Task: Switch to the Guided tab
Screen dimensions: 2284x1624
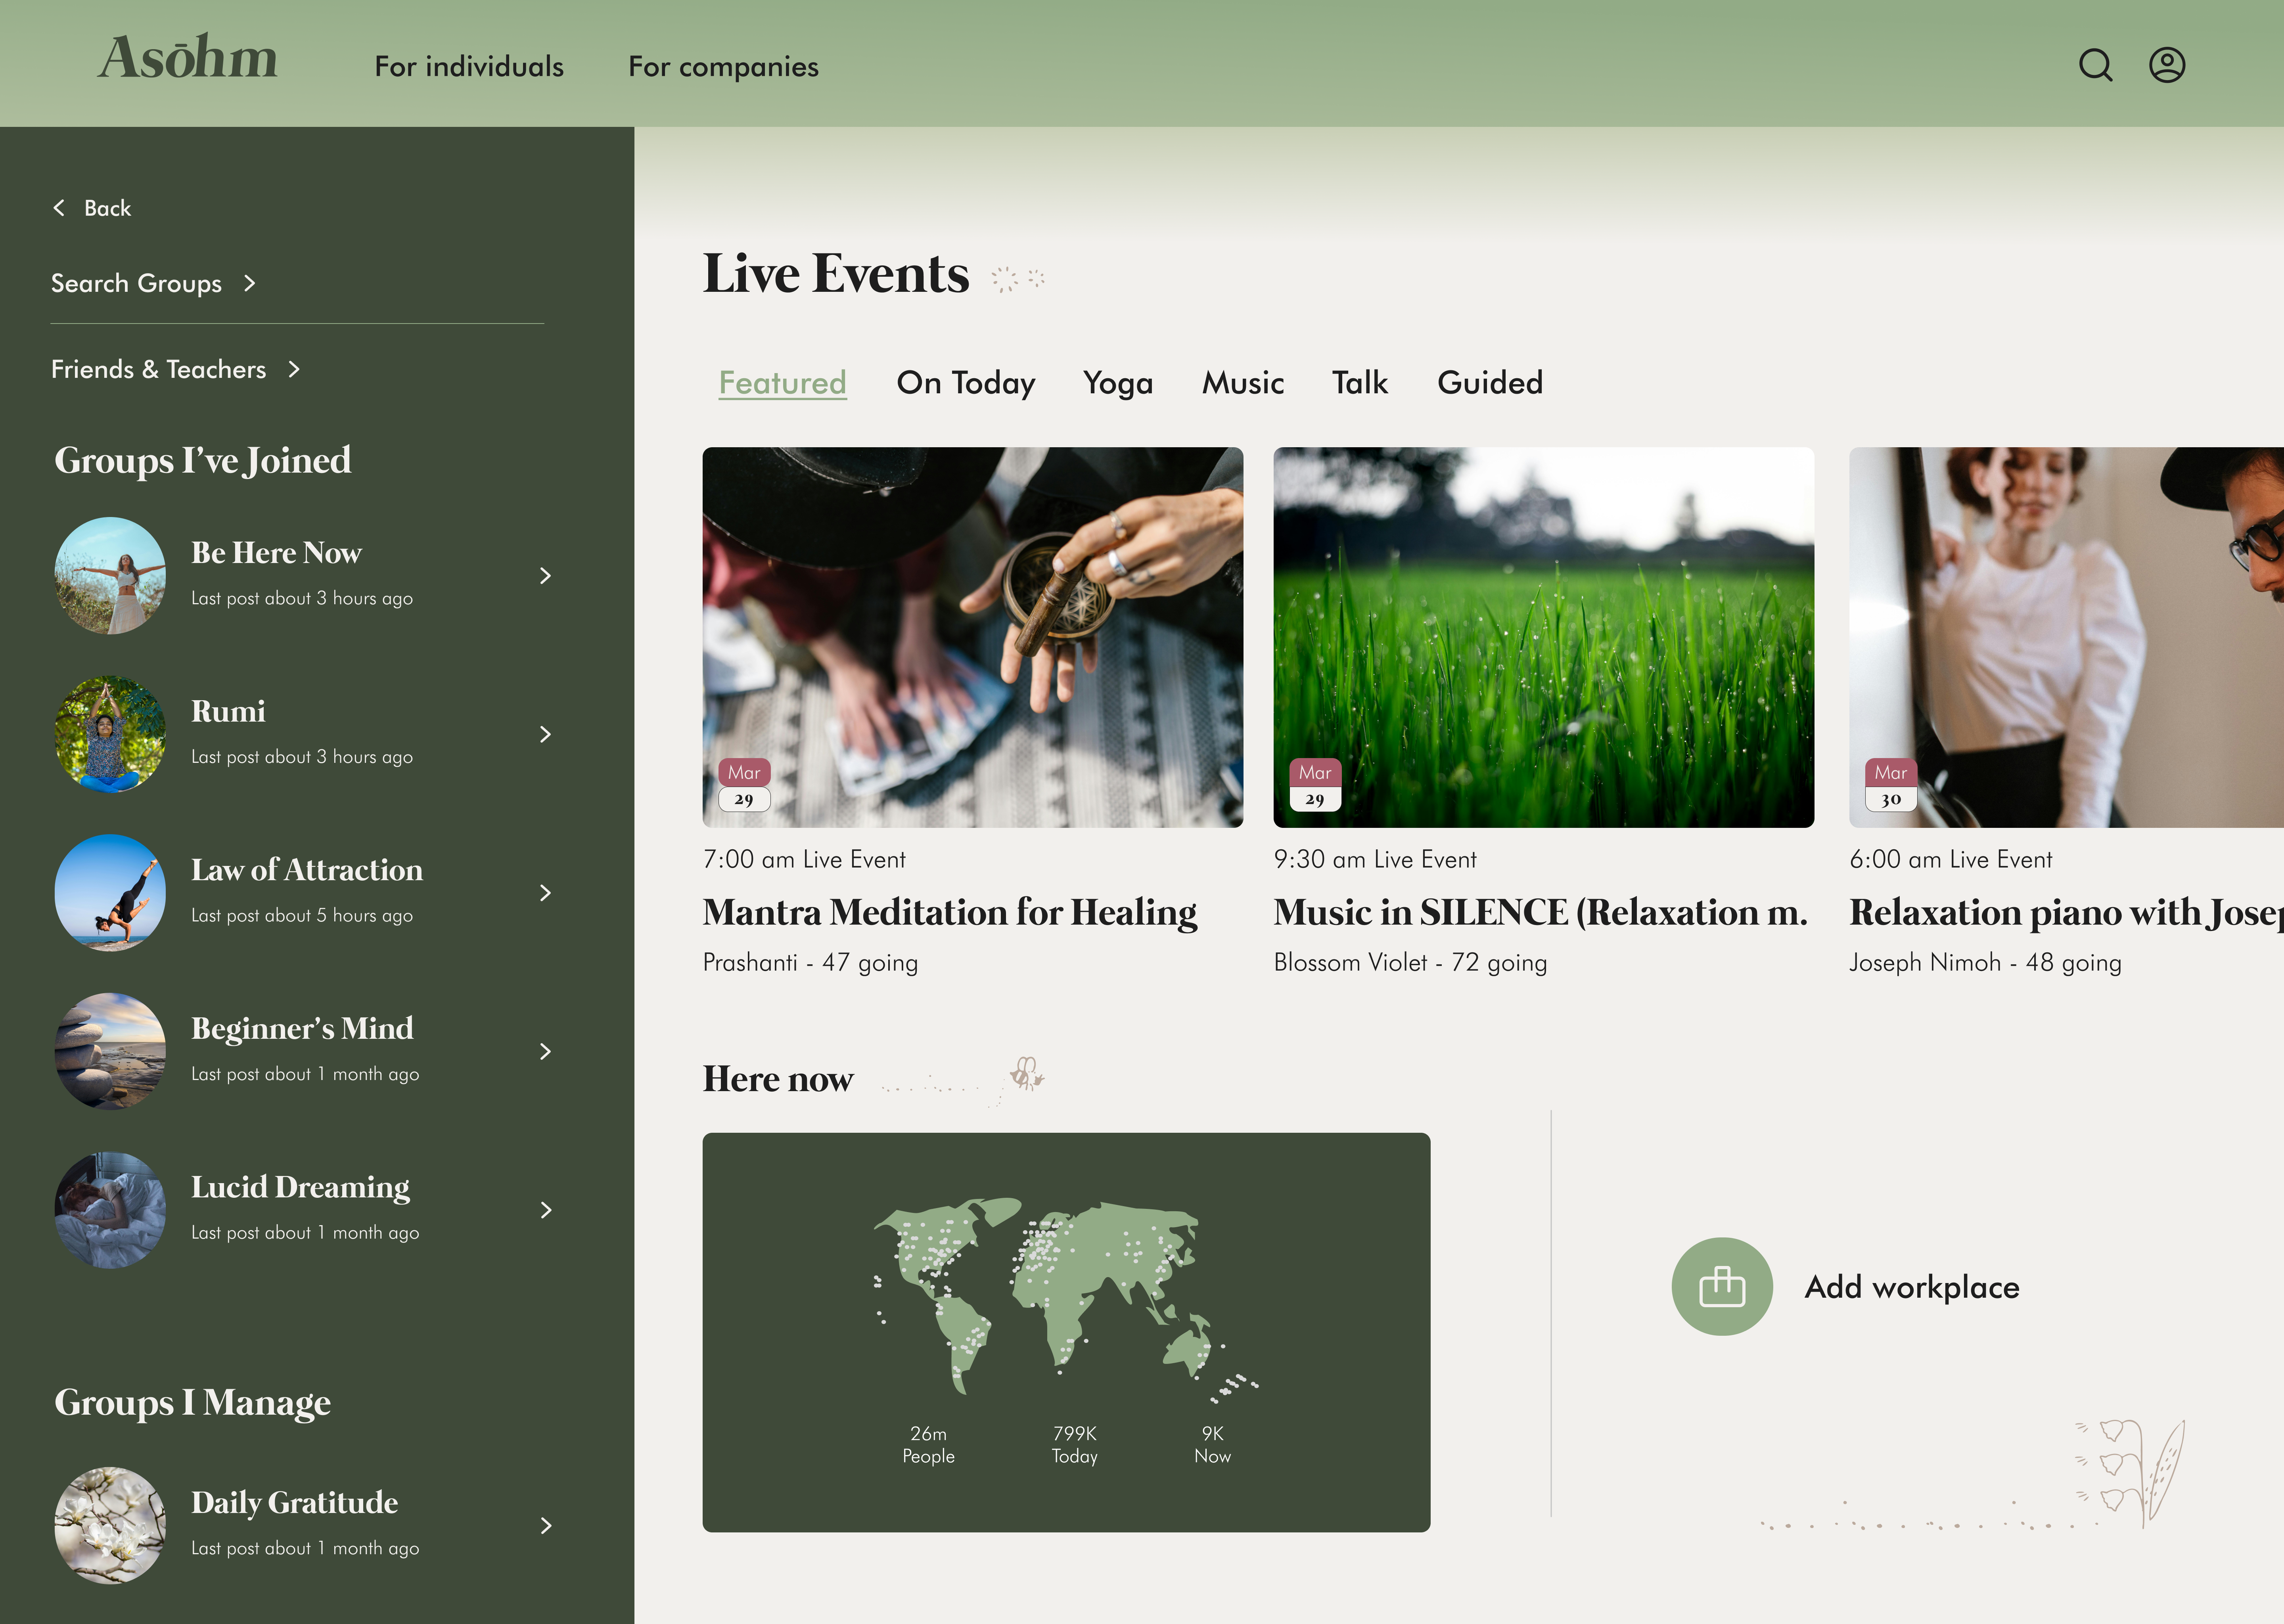Action: point(1489,383)
